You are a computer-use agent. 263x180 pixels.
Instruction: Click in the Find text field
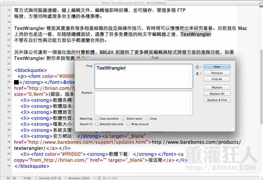(144, 76)
